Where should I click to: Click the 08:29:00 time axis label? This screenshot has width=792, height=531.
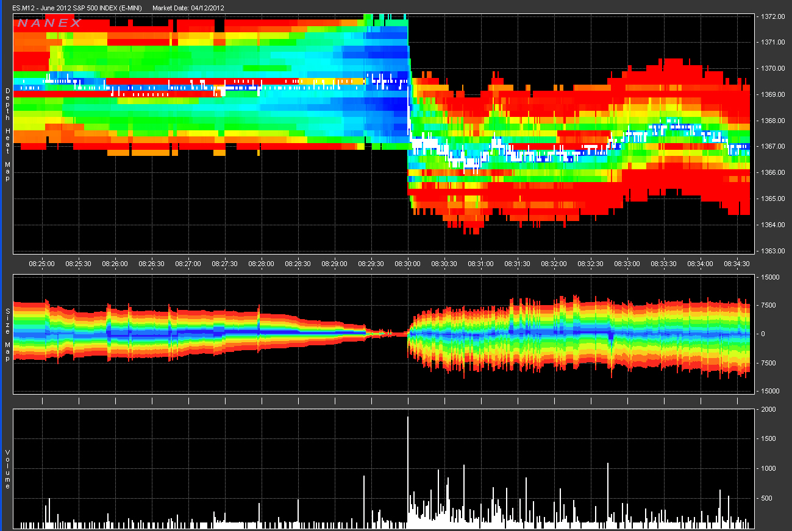(x=335, y=264)
